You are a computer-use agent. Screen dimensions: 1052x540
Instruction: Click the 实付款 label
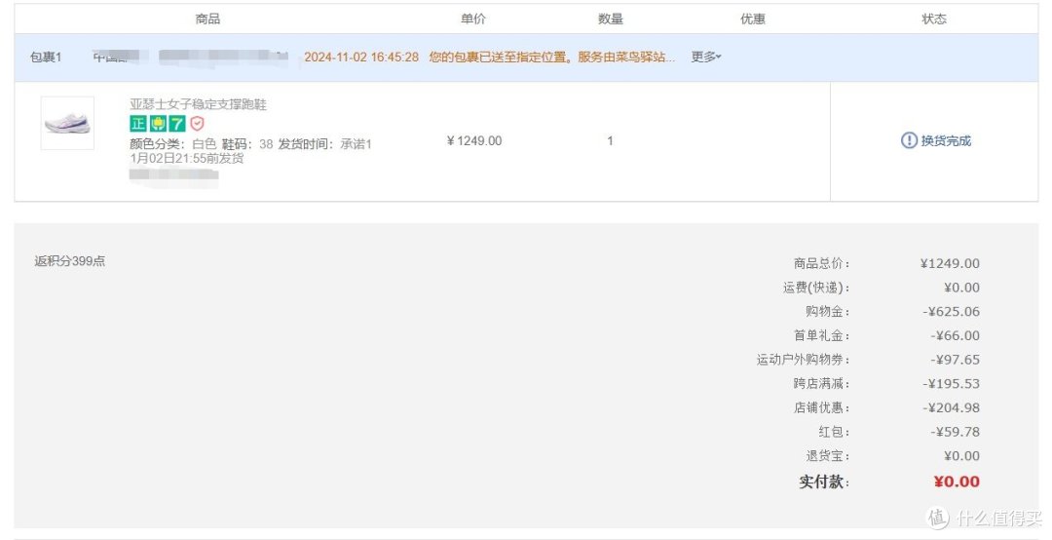824,482
